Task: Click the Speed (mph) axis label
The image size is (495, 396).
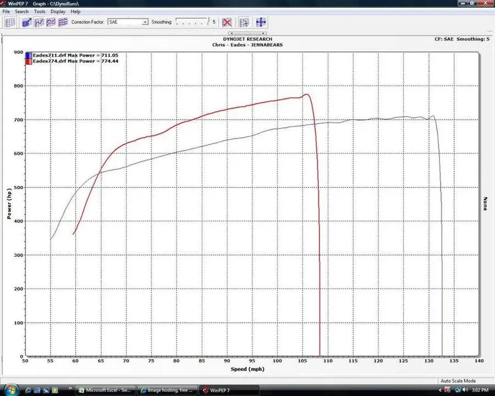Action: [248, 369]
